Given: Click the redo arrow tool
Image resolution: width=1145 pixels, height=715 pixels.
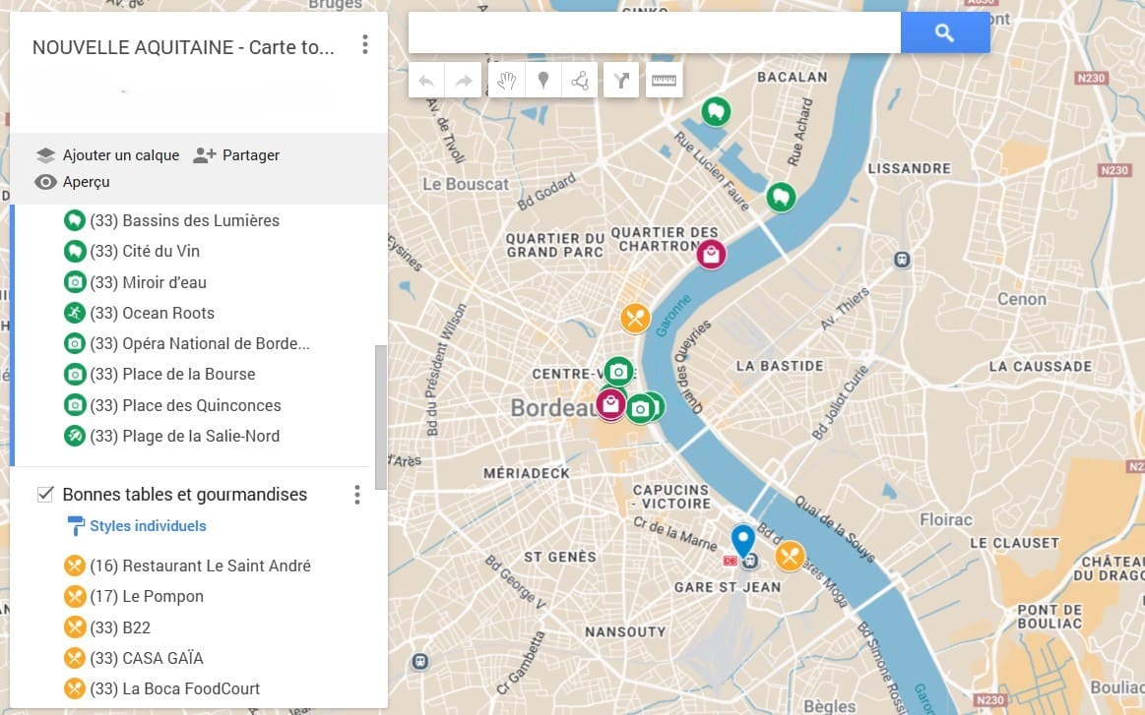Looking at the screenshot, I should (x=463, y=81).
